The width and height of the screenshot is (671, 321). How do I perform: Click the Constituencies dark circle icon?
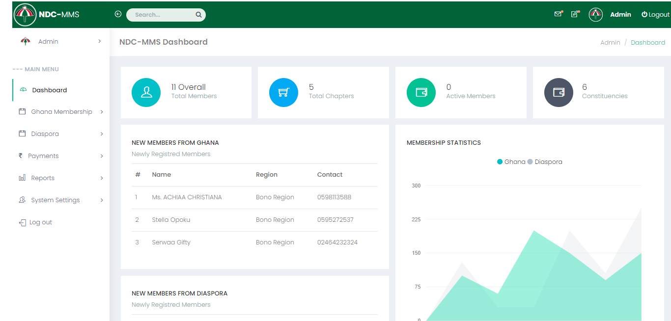(x=559, y=92)
